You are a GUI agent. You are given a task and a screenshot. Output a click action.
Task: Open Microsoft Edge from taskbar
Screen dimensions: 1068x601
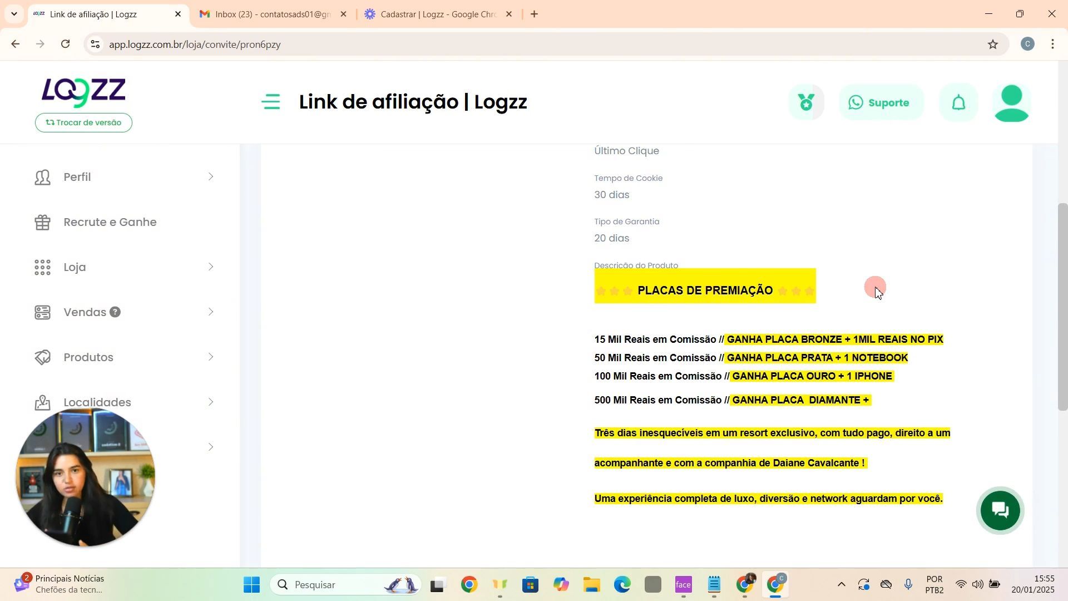tap(622, 585)
